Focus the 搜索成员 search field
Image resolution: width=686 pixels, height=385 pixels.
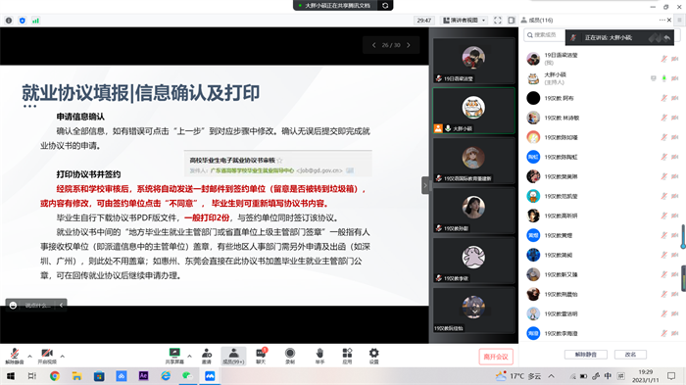coord(545,35)
